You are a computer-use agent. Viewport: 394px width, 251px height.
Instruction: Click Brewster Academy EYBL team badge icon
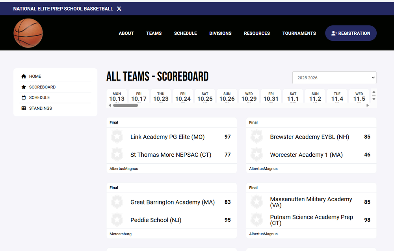coord(256,137)
